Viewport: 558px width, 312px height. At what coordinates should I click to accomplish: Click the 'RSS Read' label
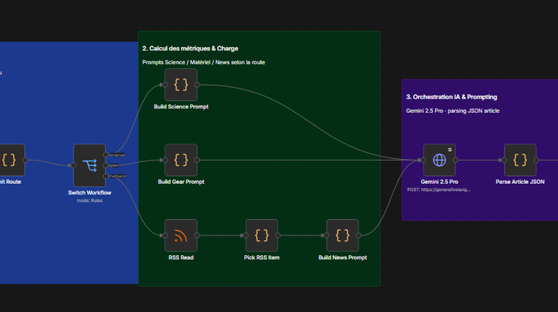click(x=180, y=257)
